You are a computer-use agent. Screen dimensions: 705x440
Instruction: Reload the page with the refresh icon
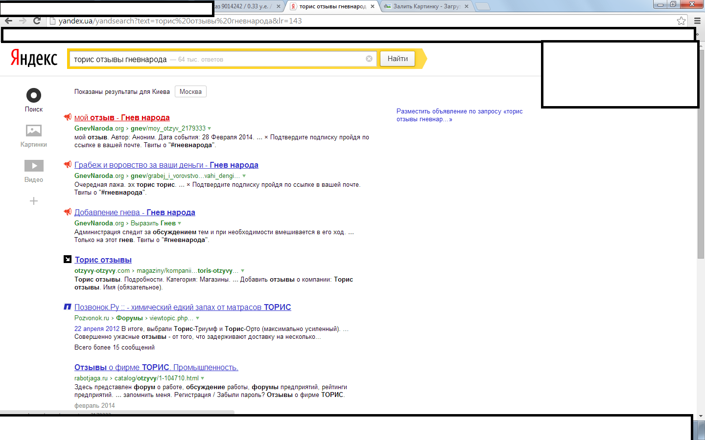(37, 21)
